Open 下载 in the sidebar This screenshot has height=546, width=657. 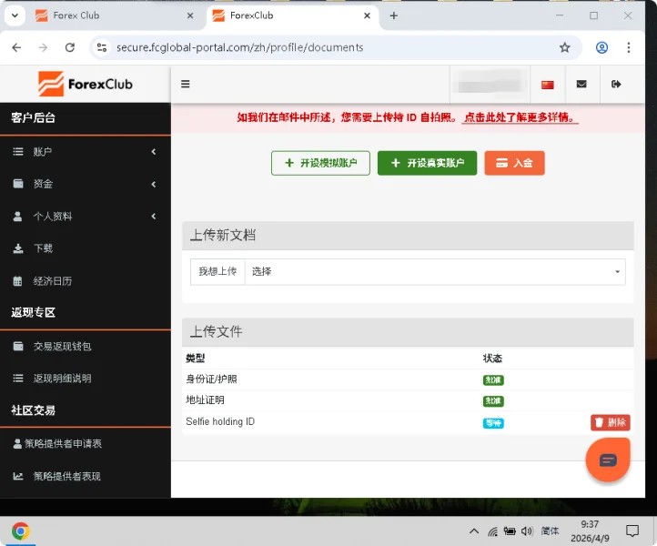coord(86,248)
